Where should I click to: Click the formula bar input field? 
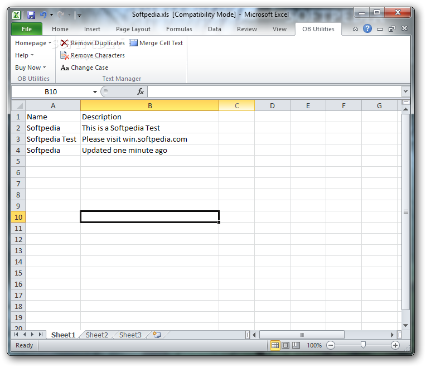[x=274, y=91]
